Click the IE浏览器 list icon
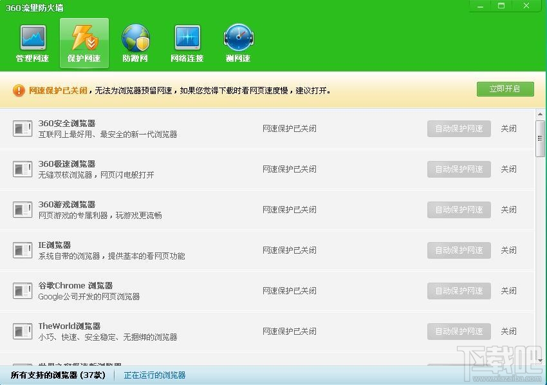Image resolution: width=547 pixels, height=385 pixels. [x=23, y=250]
